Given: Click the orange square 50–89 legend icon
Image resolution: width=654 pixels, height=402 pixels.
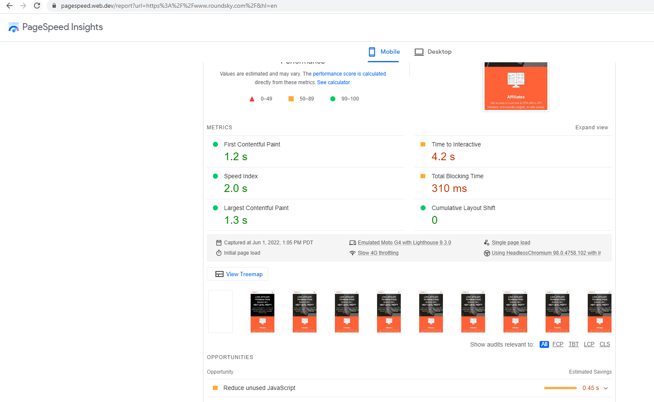Looking at the screenshot, I should tap(291, 99).
